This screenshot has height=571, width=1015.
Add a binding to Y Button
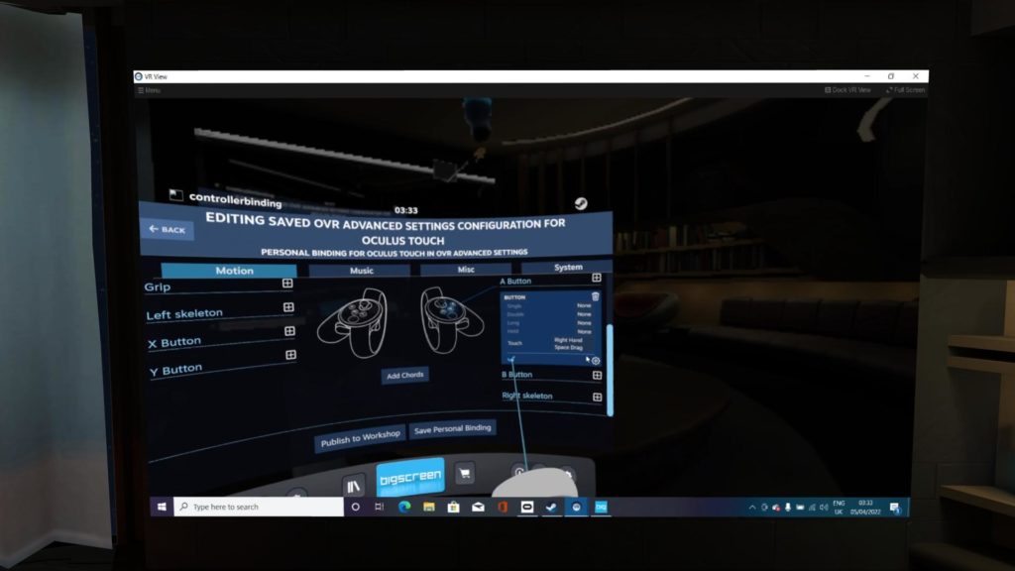290,355
